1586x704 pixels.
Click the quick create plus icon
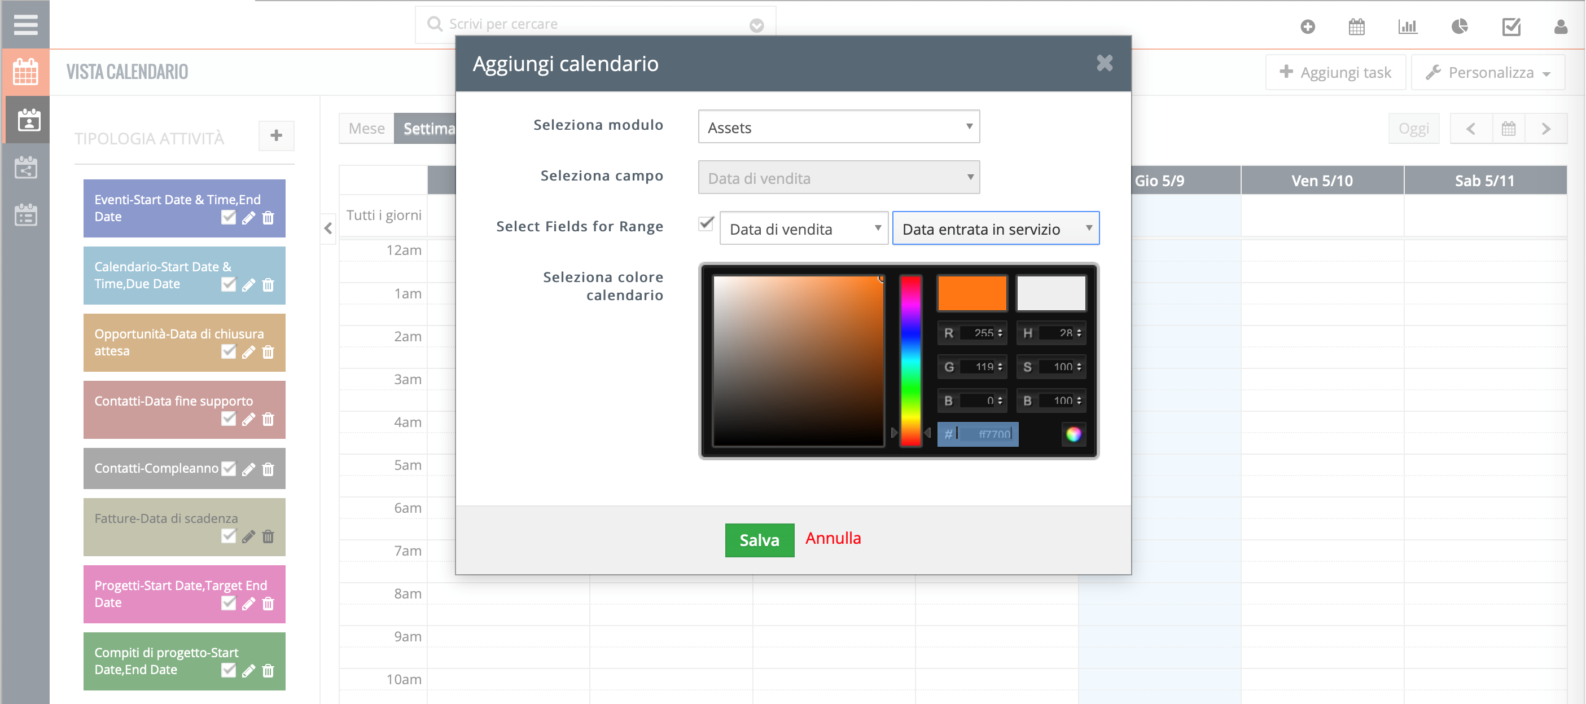[1308, 27]
